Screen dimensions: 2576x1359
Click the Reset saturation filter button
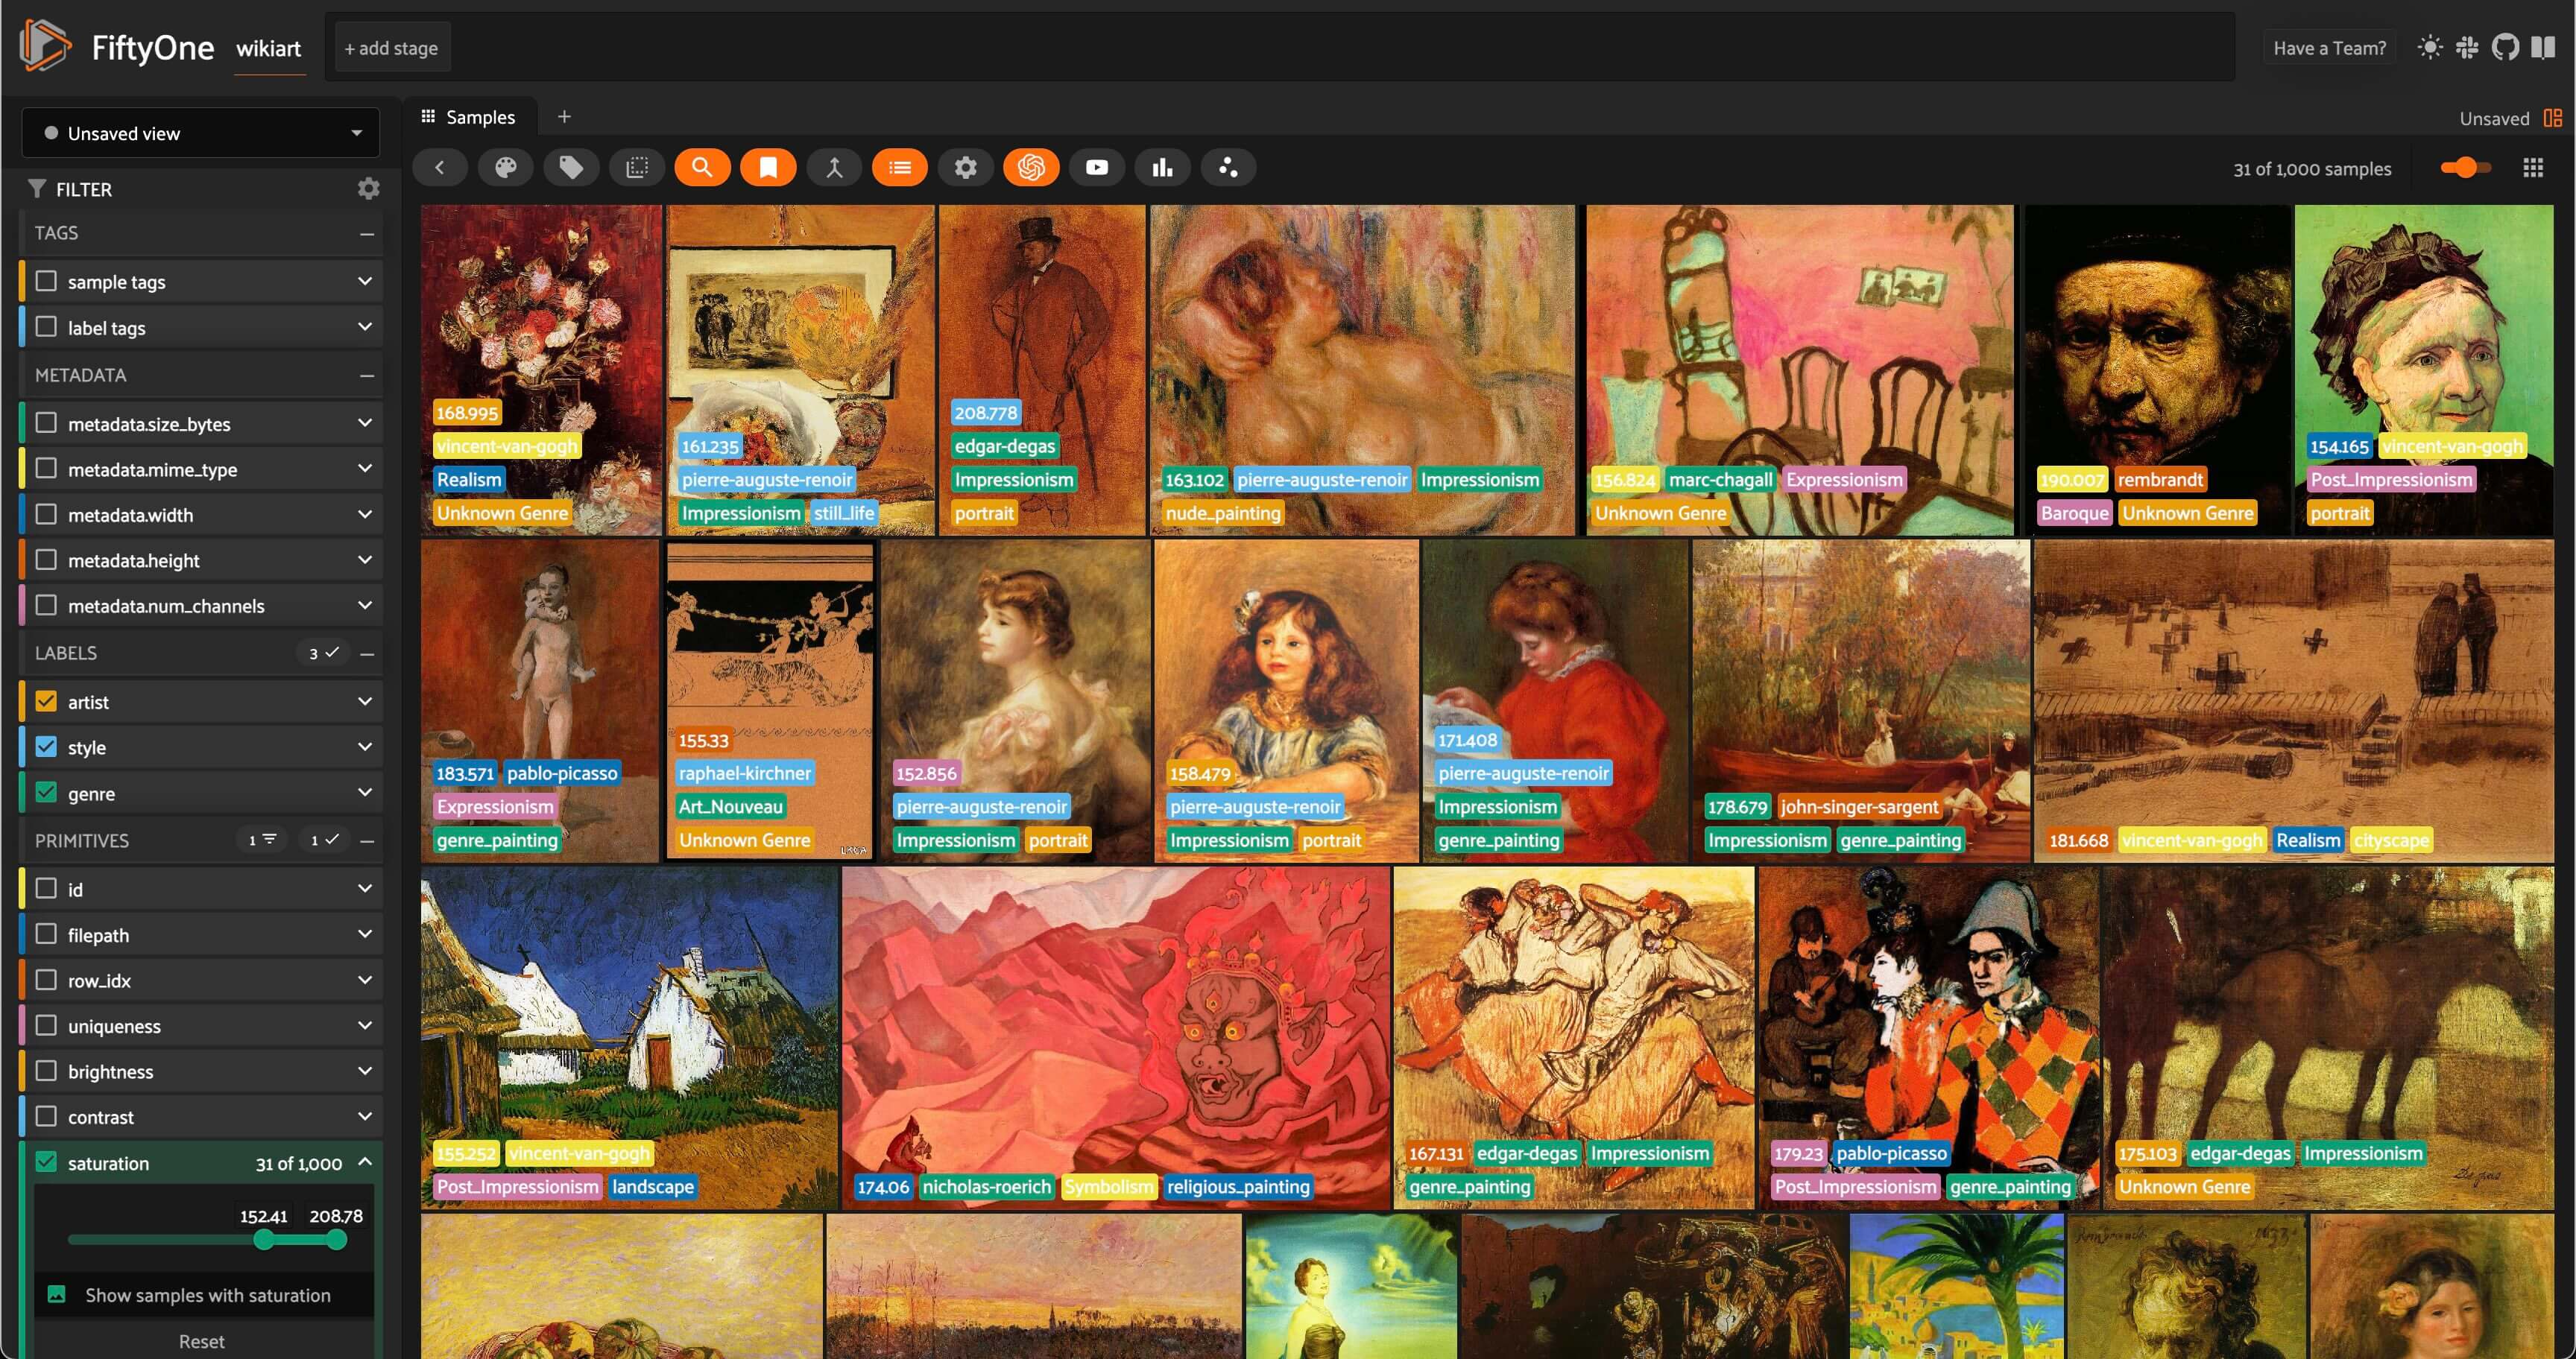tap(201, 1341)
